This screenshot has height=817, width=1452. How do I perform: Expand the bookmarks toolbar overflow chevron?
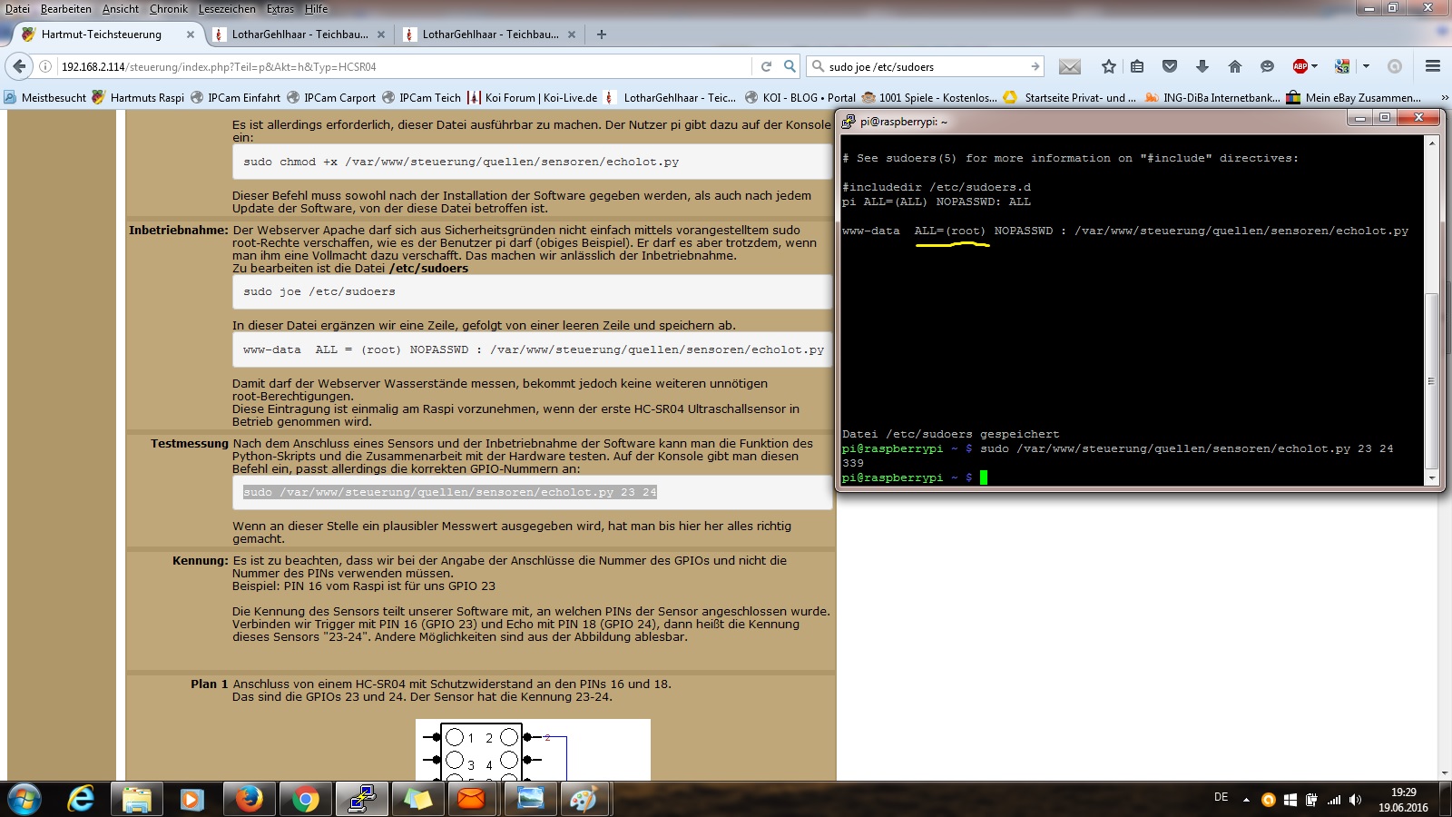coord(1445,97)
